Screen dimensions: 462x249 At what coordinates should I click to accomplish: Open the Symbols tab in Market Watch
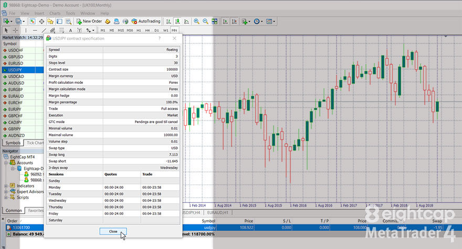pyautogui.click(x=13, y=143)
